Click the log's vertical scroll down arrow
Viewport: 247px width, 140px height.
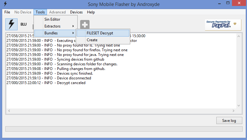[239, 106]
